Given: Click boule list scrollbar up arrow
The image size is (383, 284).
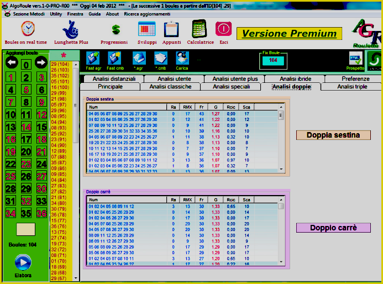Looking at the screenshot, I should point(76,65).
